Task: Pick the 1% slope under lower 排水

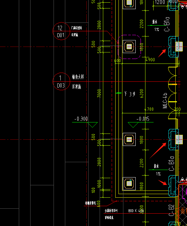Action: [158, 174]
